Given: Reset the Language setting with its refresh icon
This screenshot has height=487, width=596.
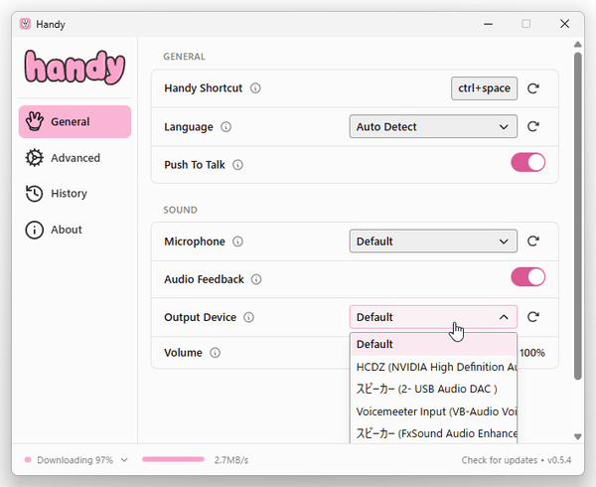Looking at the screenshot, I should click(x=533, y=126).
